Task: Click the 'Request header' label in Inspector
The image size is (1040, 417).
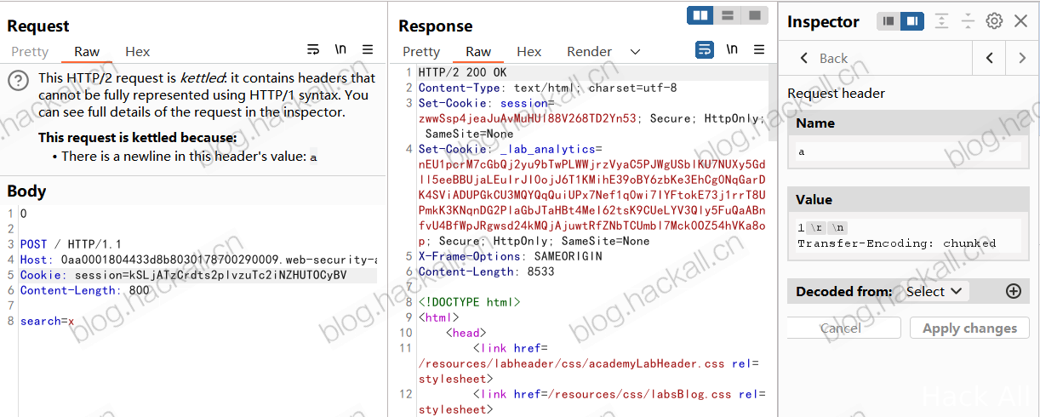Action: click(836, 93)
